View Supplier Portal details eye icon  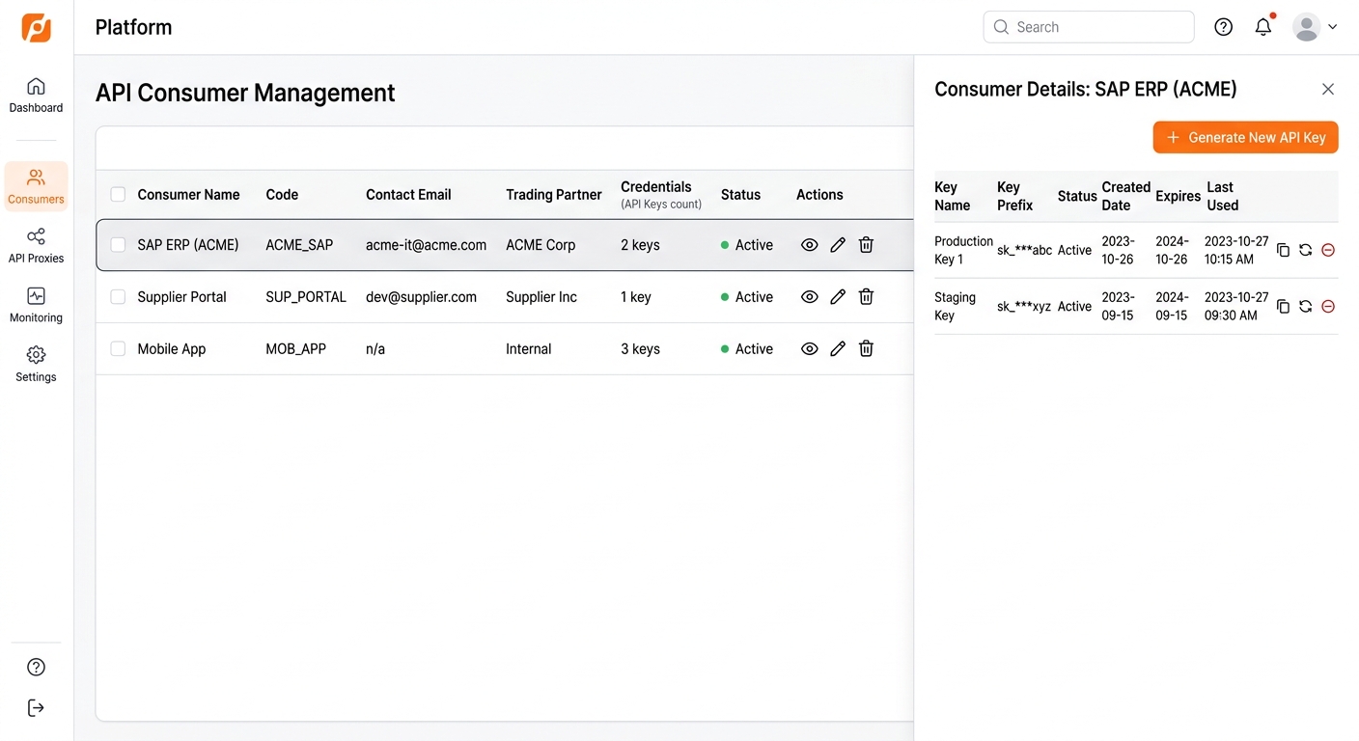coord(810,297)
